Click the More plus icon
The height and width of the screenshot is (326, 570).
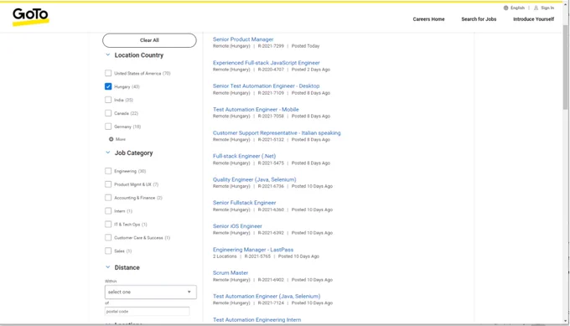(111, 139)
